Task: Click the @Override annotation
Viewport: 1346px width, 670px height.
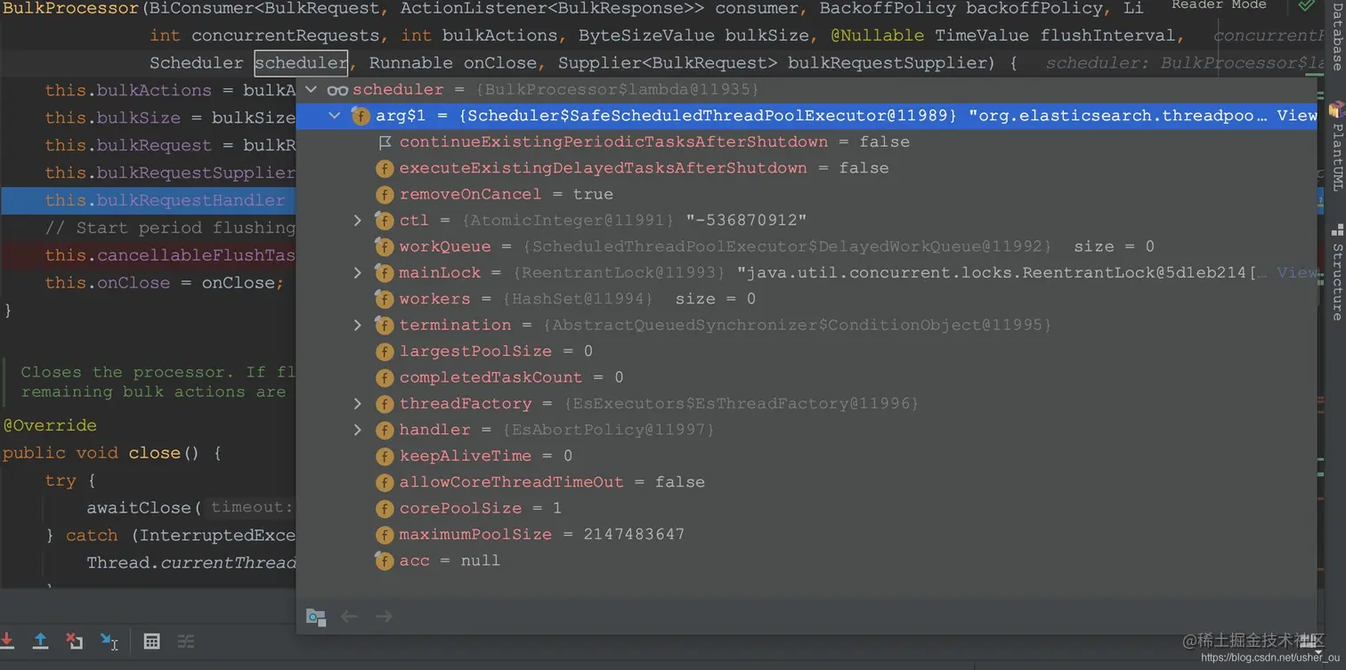Action: pos(50,425)
